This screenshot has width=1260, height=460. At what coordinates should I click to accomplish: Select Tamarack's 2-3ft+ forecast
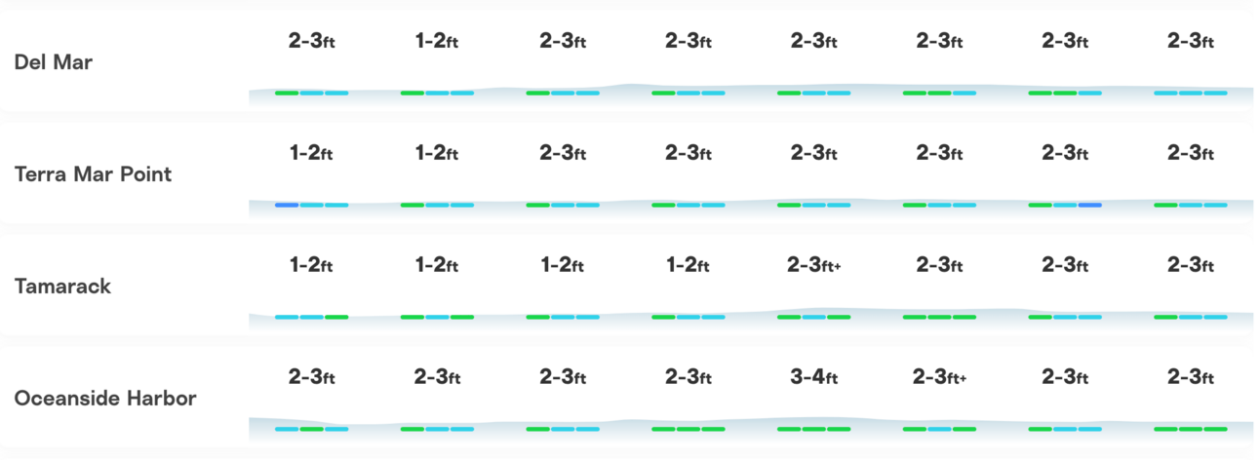815,265
